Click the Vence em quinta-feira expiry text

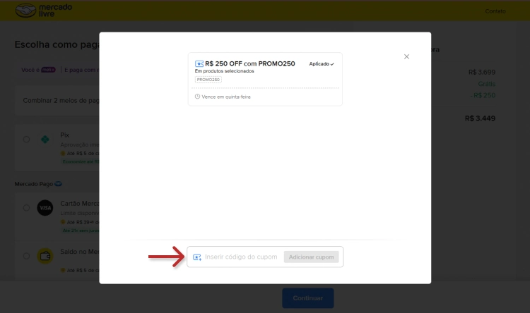[226, 97]
